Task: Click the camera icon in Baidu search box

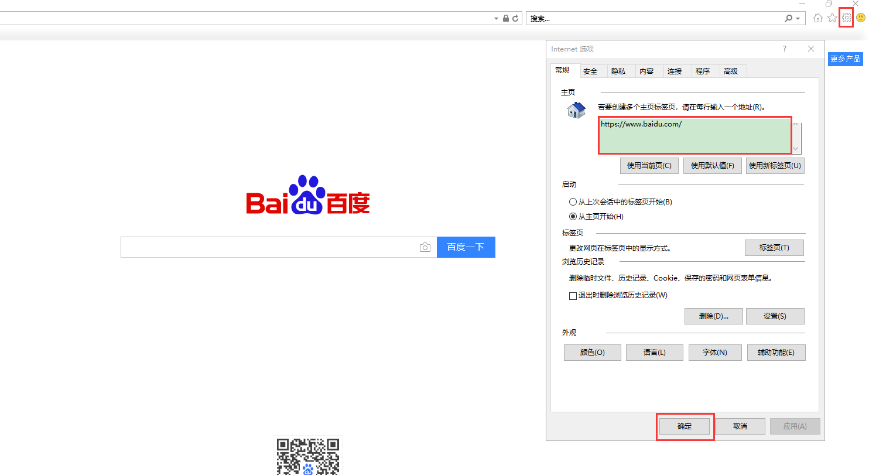Action: tap(425, 248)
